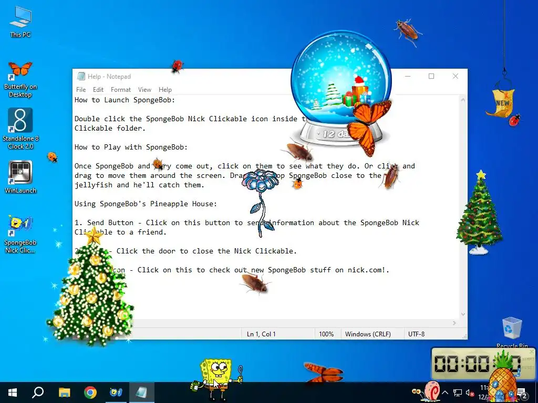538x403 pixels.
Task: Click the 'Clickable folder.' text line
Action: point(110,128)
